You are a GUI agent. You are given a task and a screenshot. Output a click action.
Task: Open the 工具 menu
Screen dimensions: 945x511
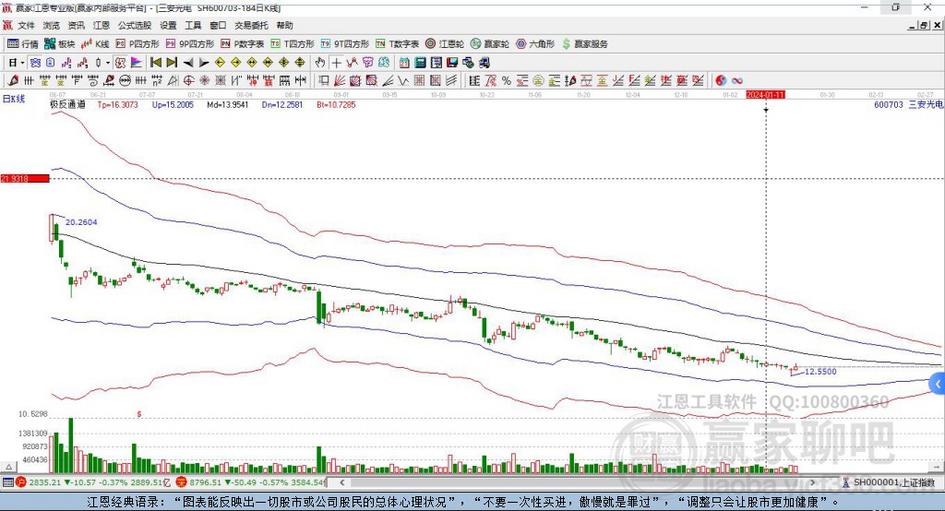[x=193, y=25]
